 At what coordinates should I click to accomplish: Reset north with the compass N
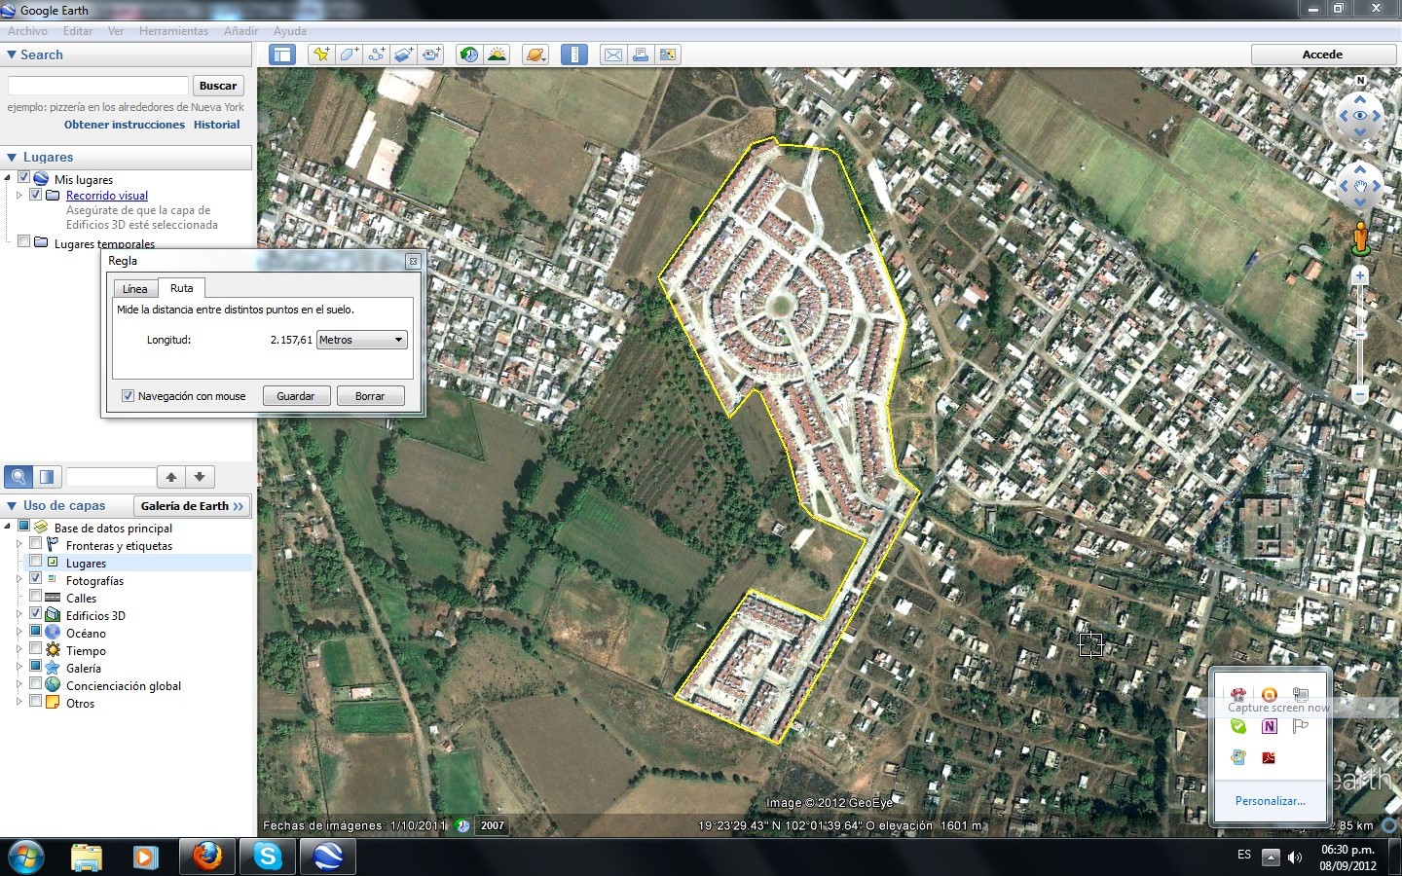click(x=1360, y=81)
